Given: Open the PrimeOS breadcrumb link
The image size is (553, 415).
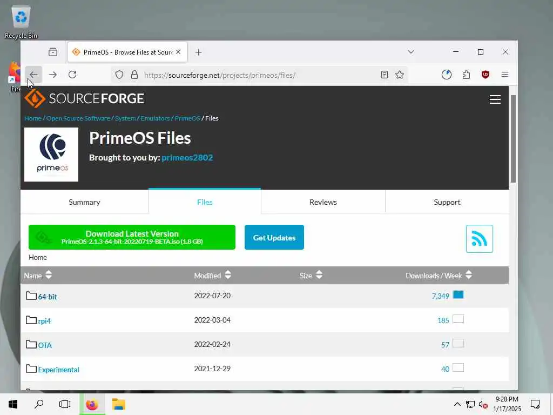Looking at the screenshot, I should tap(187, 118).
